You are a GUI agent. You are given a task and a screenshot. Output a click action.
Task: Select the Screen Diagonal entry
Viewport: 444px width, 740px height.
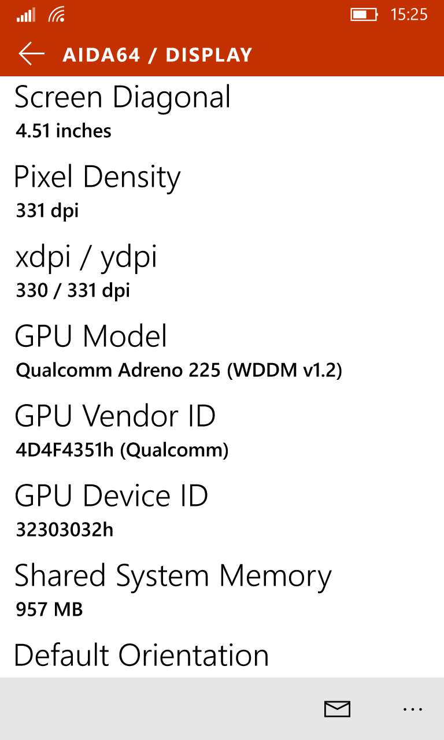[x=222, y=113]
